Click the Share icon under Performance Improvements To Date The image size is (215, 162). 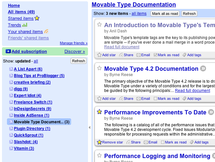tap(128, 142)
